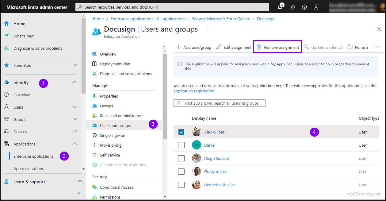Open the Home icon in left sidebar
386x201 pixels.
click(x=6, y=23)
